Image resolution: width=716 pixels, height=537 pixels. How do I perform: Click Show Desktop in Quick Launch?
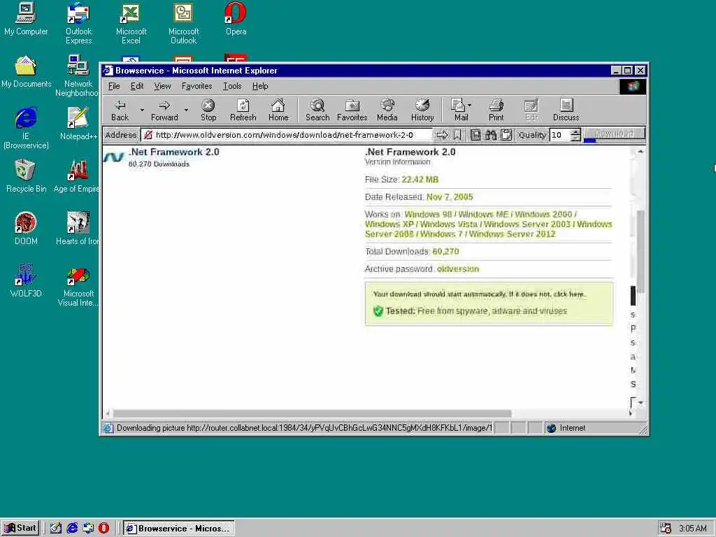[56, 528]
